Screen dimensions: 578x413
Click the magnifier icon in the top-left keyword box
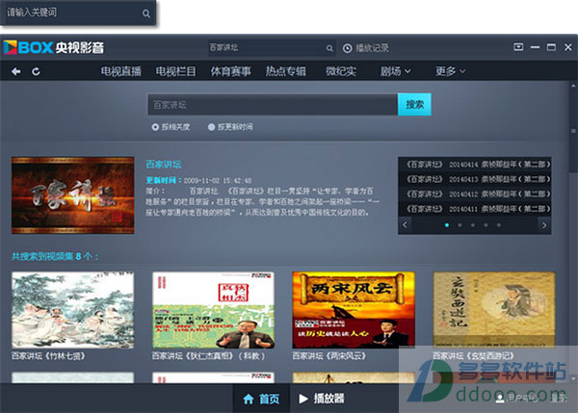point(146,13)
